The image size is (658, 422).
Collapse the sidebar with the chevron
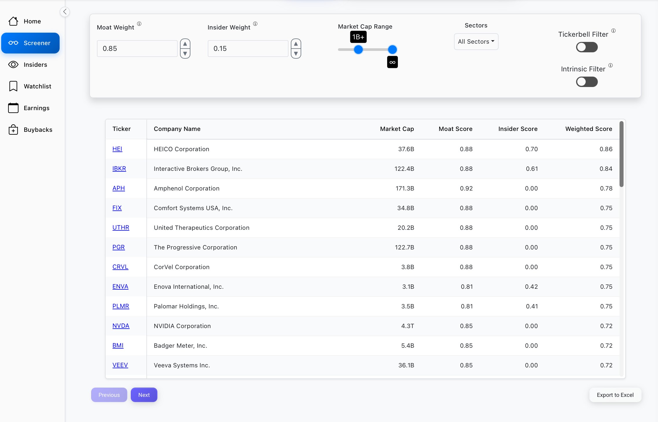[x=65, y=12]
